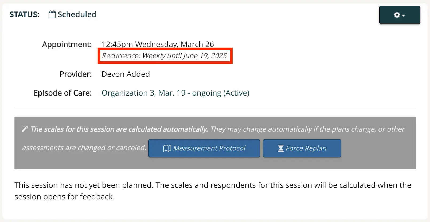430x222 pixels.
Task: Click the Organization 3 episode of care link
Action: click(x=175, y=93)
